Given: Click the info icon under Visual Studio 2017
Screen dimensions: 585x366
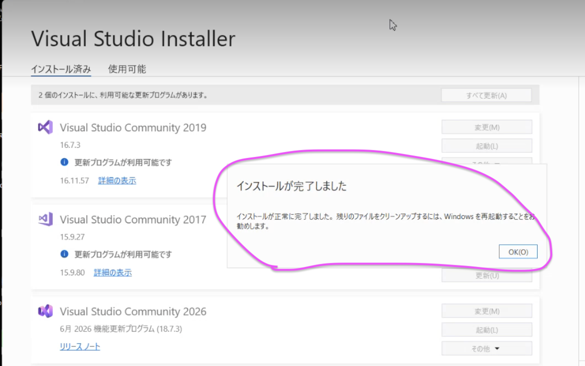Looking at the screenshot, I should tap(64, 254).
